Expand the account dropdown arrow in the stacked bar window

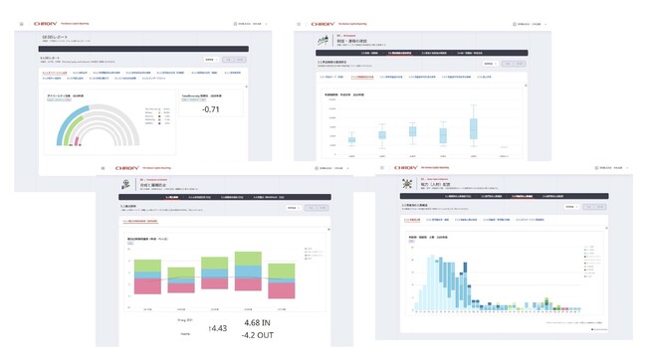[x=347, y=168]
